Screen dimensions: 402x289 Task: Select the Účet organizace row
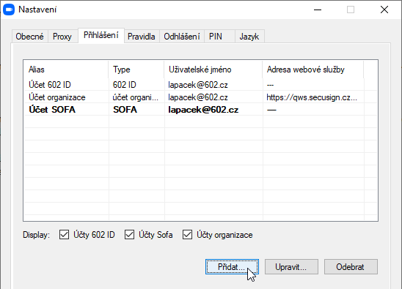[x=200, y=97]
